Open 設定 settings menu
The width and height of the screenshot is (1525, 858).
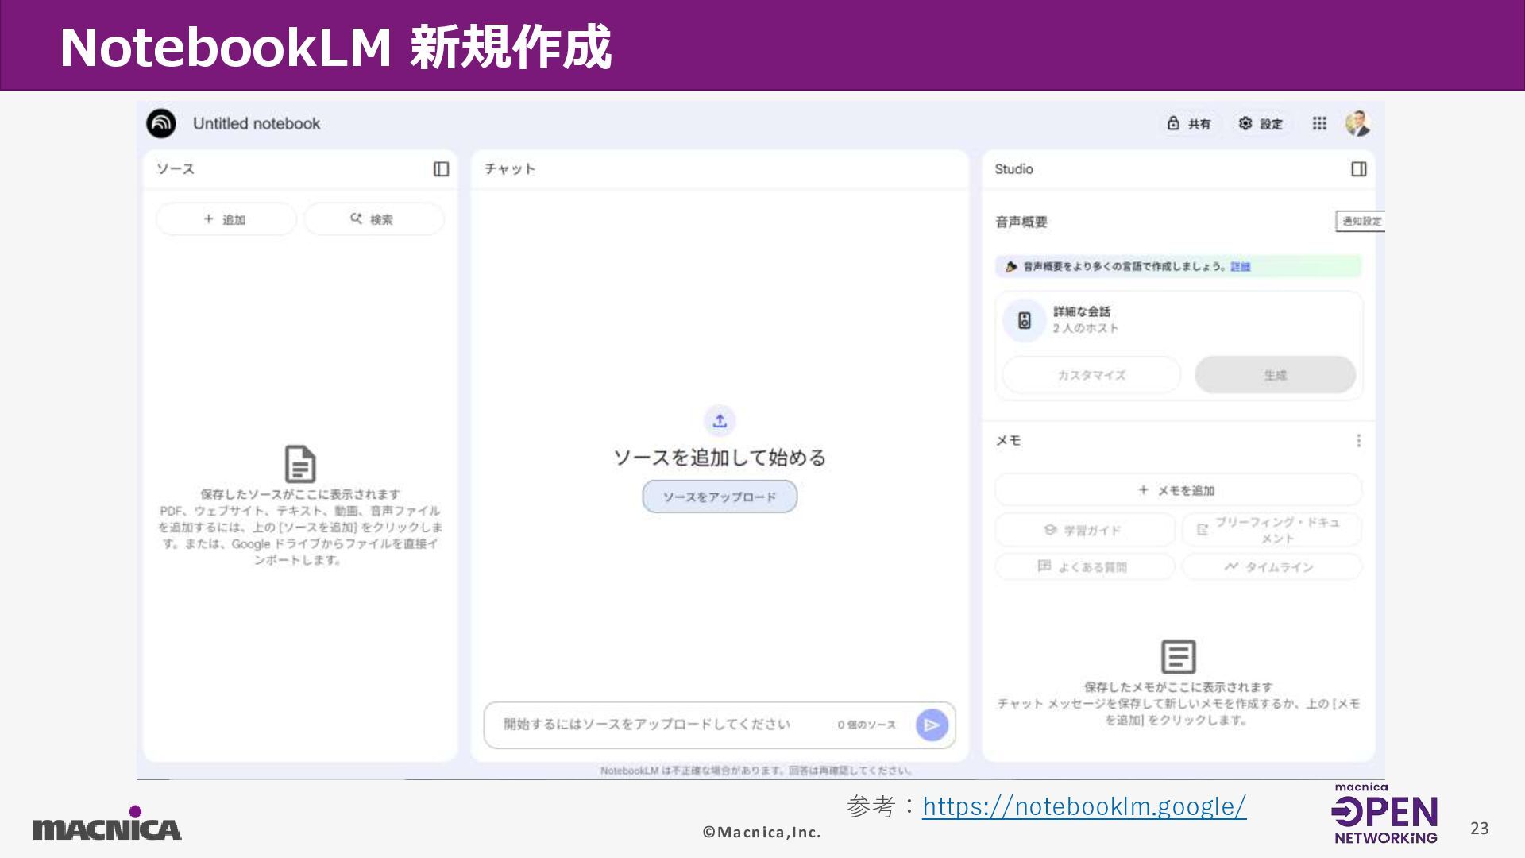tap(1261, 123)
